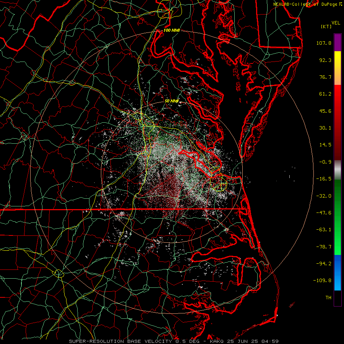Viewport: 344px width, 344px height.
Task: Click the SUPER-RESOLUTION BASE VELOCITY caption text
Action: click(x=120, y=341)
